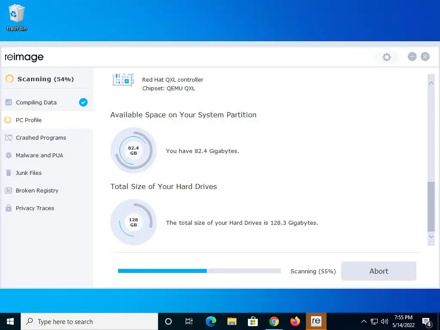Open the notification center
The height and width of the screenshot is (330, 440).
tap(427, 322)
